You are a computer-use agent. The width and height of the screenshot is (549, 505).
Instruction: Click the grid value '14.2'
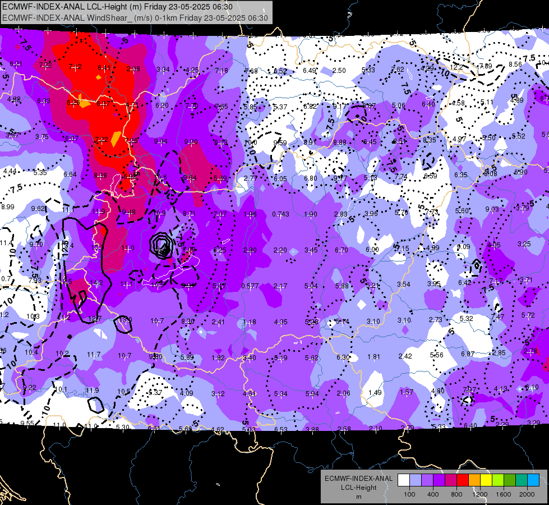(96, 283)
